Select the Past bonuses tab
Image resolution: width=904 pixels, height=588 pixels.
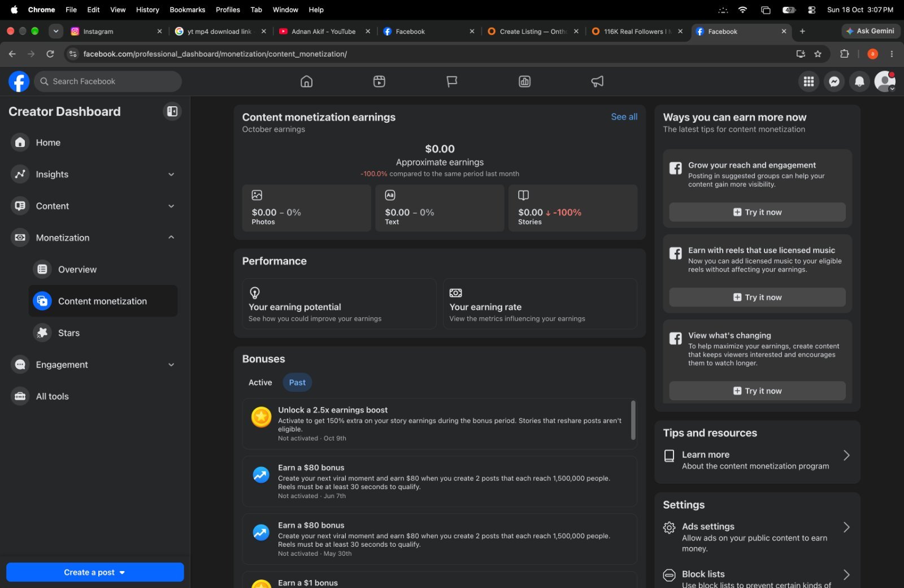click(297, 383)
